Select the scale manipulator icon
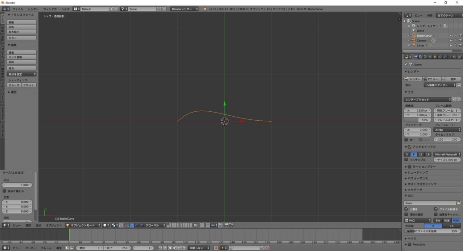 click(141, 225)
